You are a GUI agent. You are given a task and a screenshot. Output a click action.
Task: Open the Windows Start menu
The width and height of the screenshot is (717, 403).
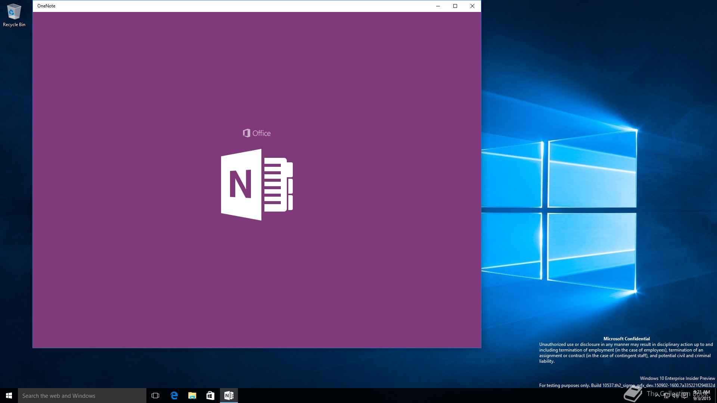pyautogui.click(x=9, y=396)
